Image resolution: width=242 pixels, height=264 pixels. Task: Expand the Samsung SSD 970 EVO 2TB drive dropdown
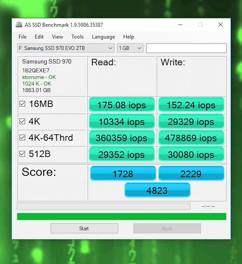pyautogui.click(x=66, y=48)
